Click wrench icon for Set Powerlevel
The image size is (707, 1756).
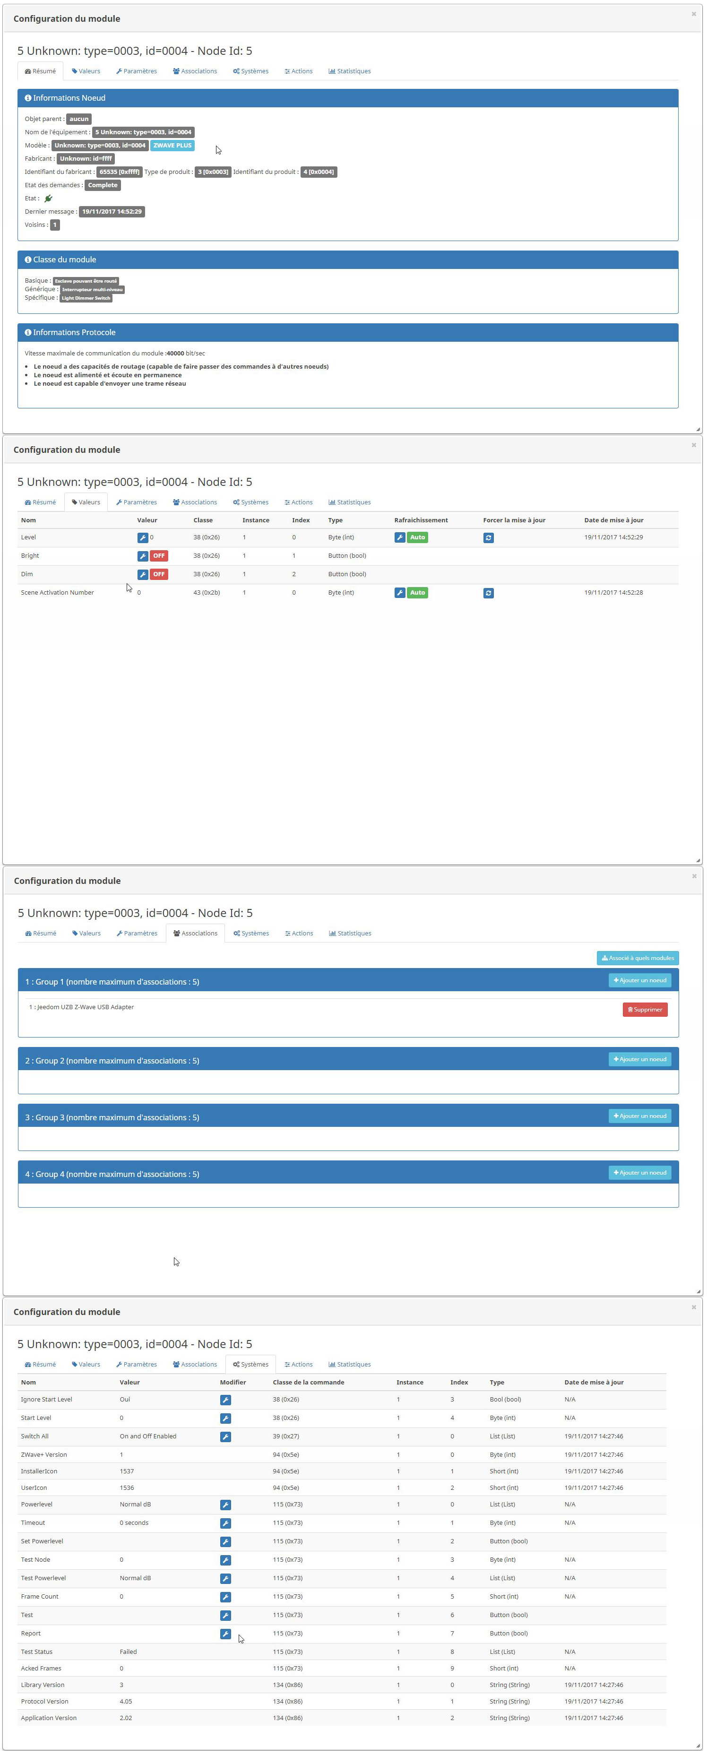coord(225,1541)
